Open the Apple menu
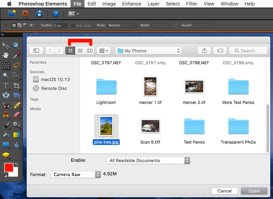Image resolution: width=273 pixels, height=199 pixels. click(9, 4)
